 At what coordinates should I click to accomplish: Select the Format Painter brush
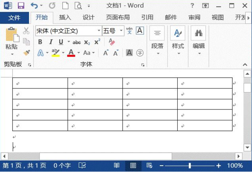pyautogui.click(x=27, y=52)
